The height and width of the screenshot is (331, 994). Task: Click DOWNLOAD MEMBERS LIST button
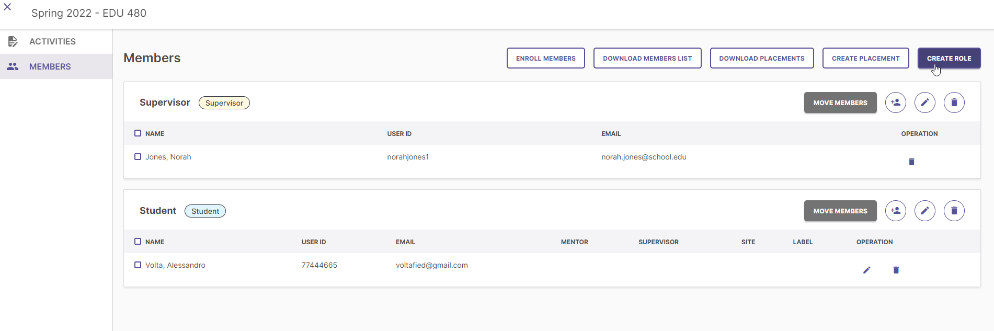click(647, 58)
